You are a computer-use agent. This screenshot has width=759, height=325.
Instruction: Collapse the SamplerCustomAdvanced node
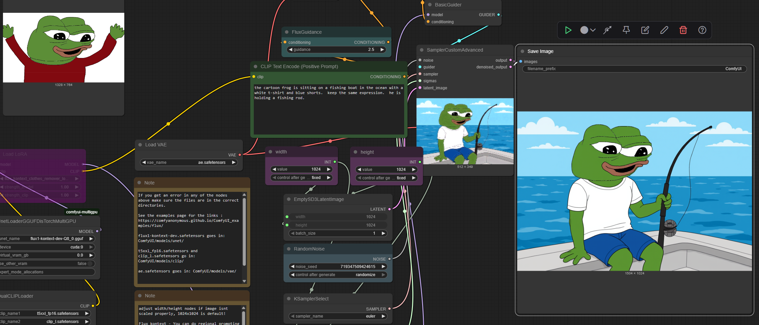[x=422, y=50]
